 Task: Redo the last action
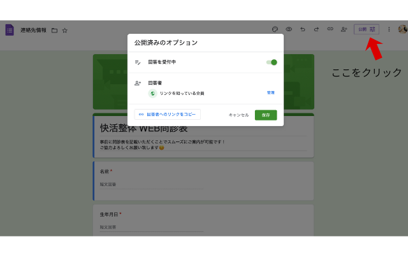click(316, 29)
